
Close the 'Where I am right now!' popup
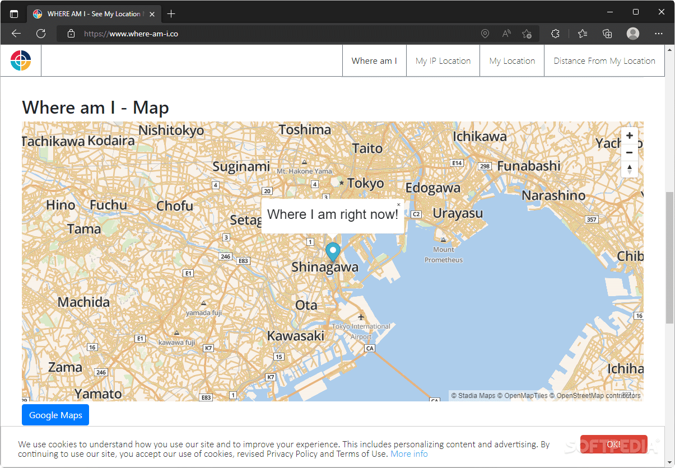tap(398, 205)
